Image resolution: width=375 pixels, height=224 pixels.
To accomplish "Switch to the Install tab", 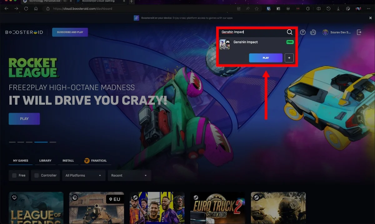I will pyautogui.click(x=68, y=161).
